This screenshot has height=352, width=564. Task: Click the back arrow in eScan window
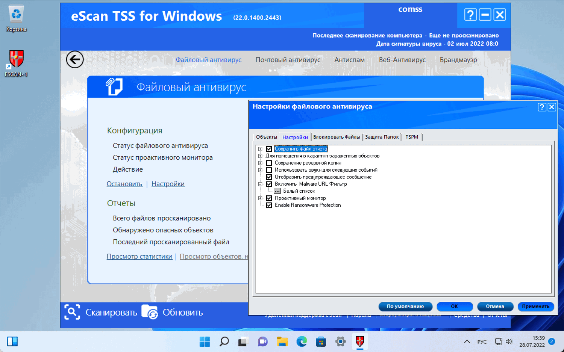point(75,59)
